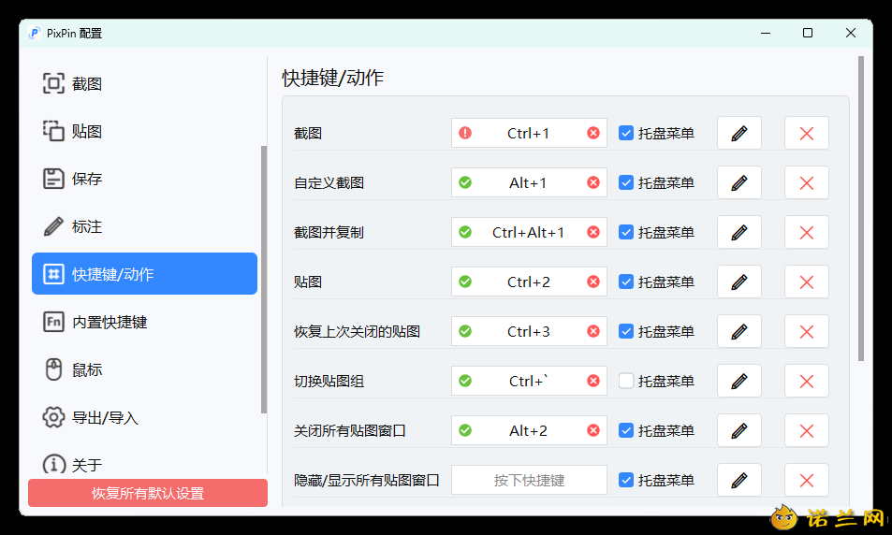Image resolution: width=892 pixels, height=535 pixels.
Task: Click the red conflict warning on Ctrl+1
Action: point(465,133)
